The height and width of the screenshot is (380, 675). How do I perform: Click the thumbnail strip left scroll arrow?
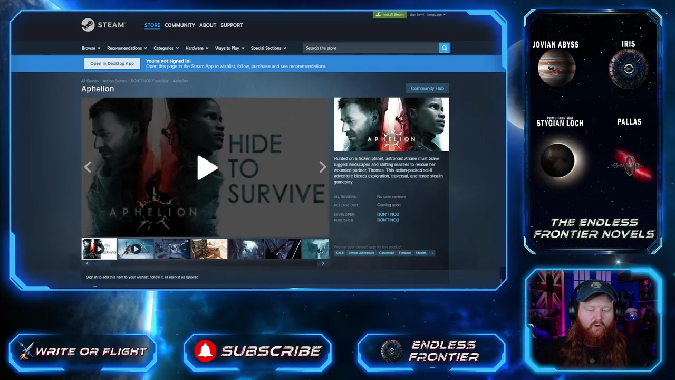87,263
